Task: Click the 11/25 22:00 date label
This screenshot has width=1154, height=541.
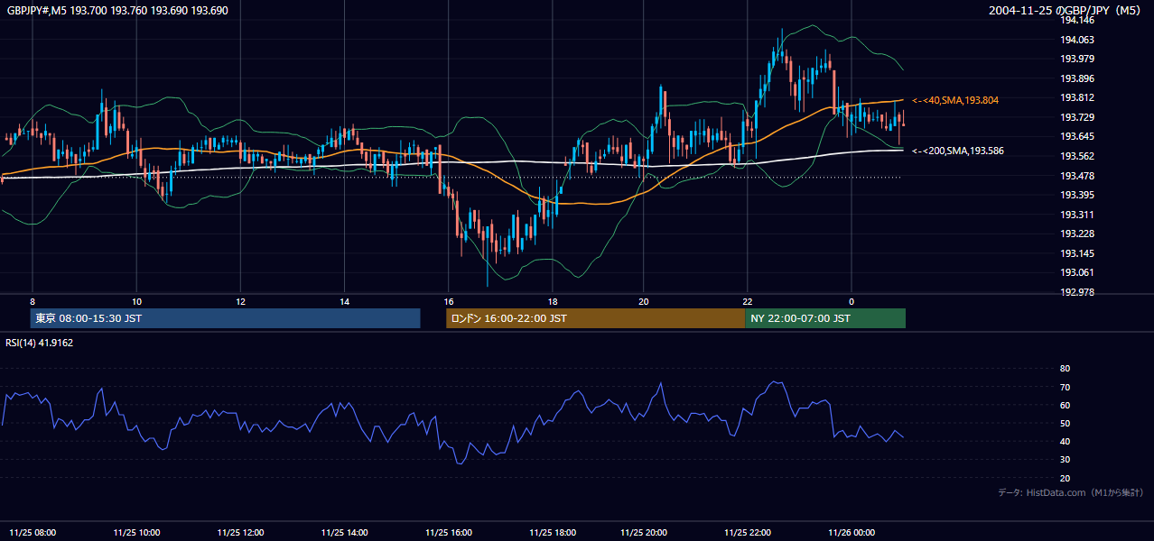Action: coord(748,533)
